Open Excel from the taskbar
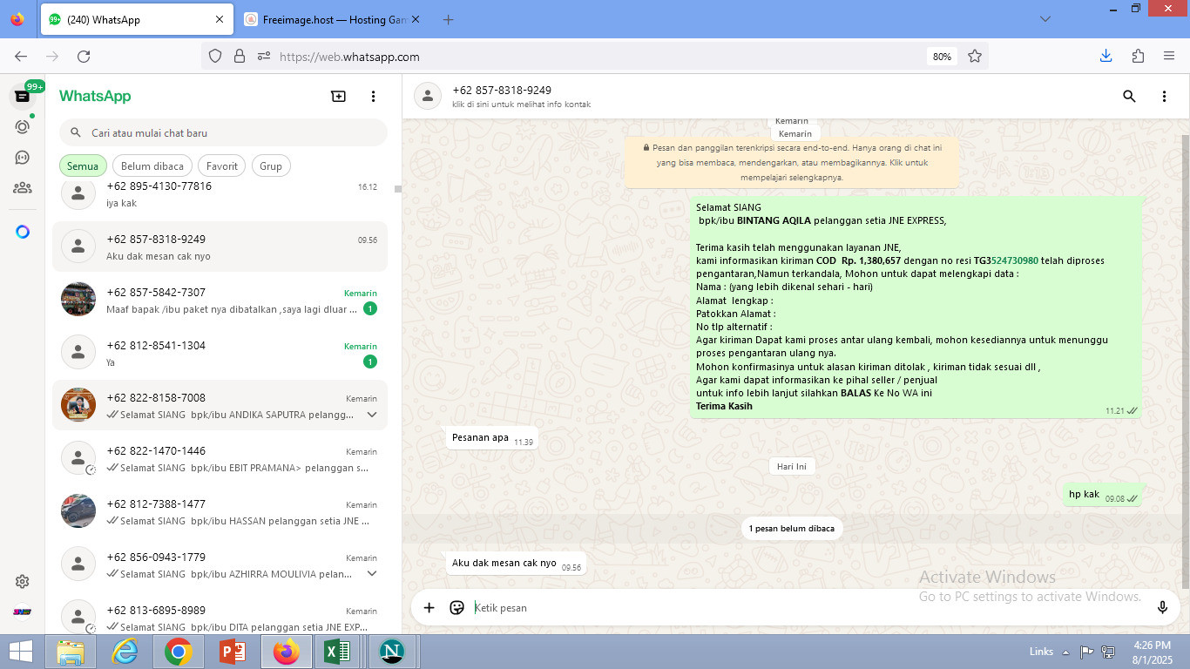 click(338, 652)
